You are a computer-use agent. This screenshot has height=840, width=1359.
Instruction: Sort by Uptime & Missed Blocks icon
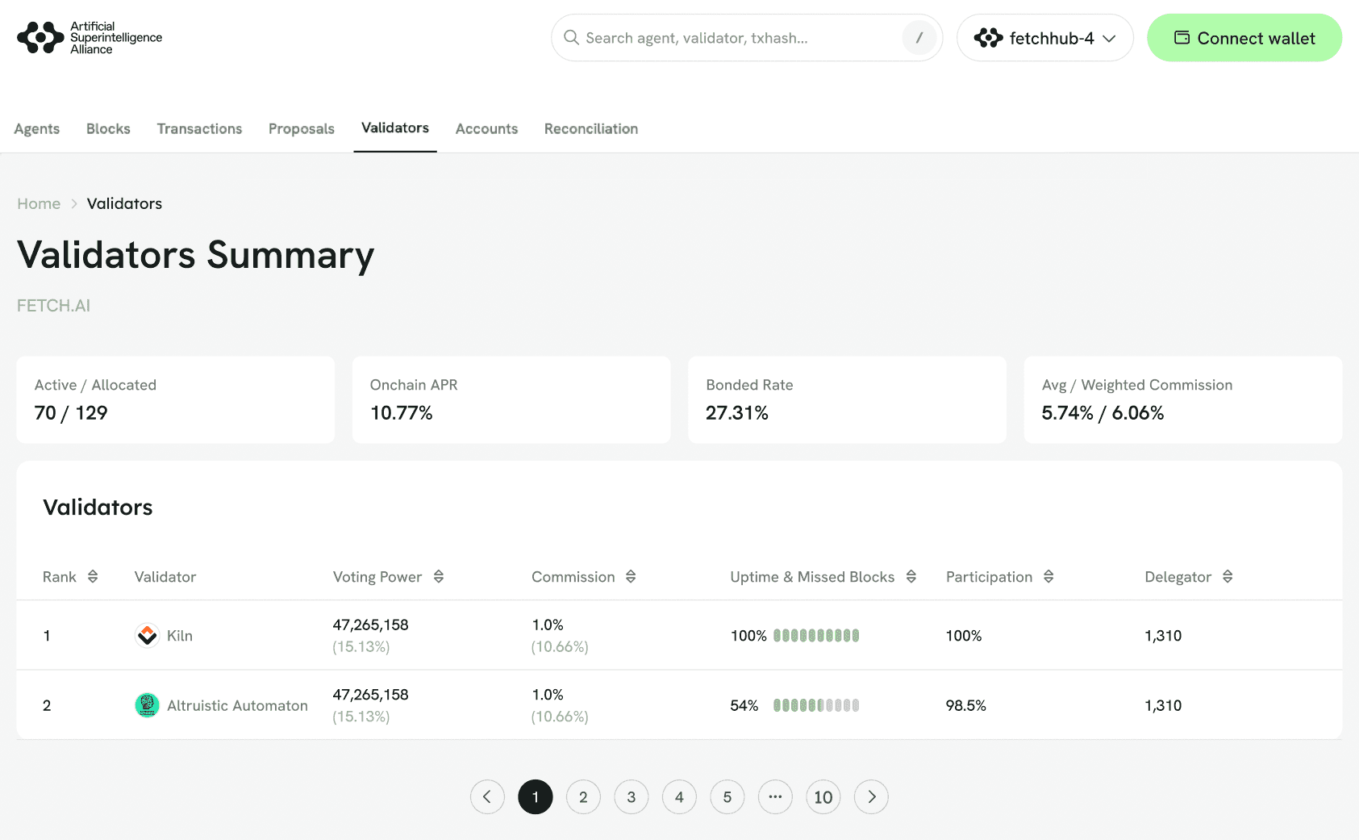pyautogui.click(x=911, y=577)
